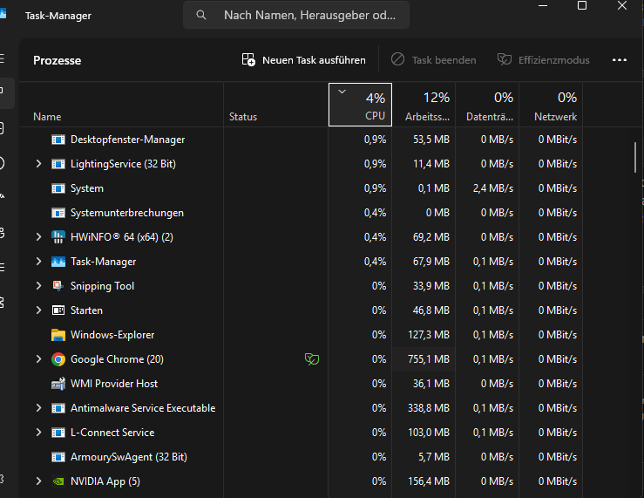Expand the LightingService (32 Bit) group
Screen dimensions: 644x498
click(38, 164)
